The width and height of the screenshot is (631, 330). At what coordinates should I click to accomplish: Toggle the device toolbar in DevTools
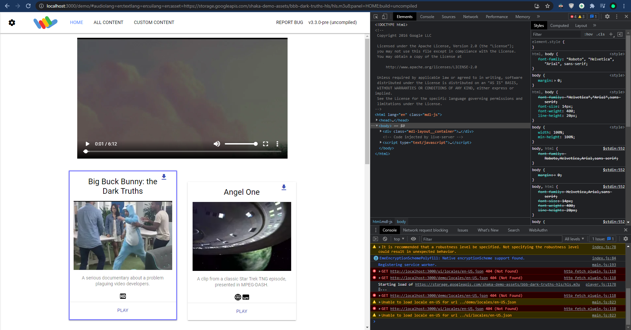pos(385,16)
